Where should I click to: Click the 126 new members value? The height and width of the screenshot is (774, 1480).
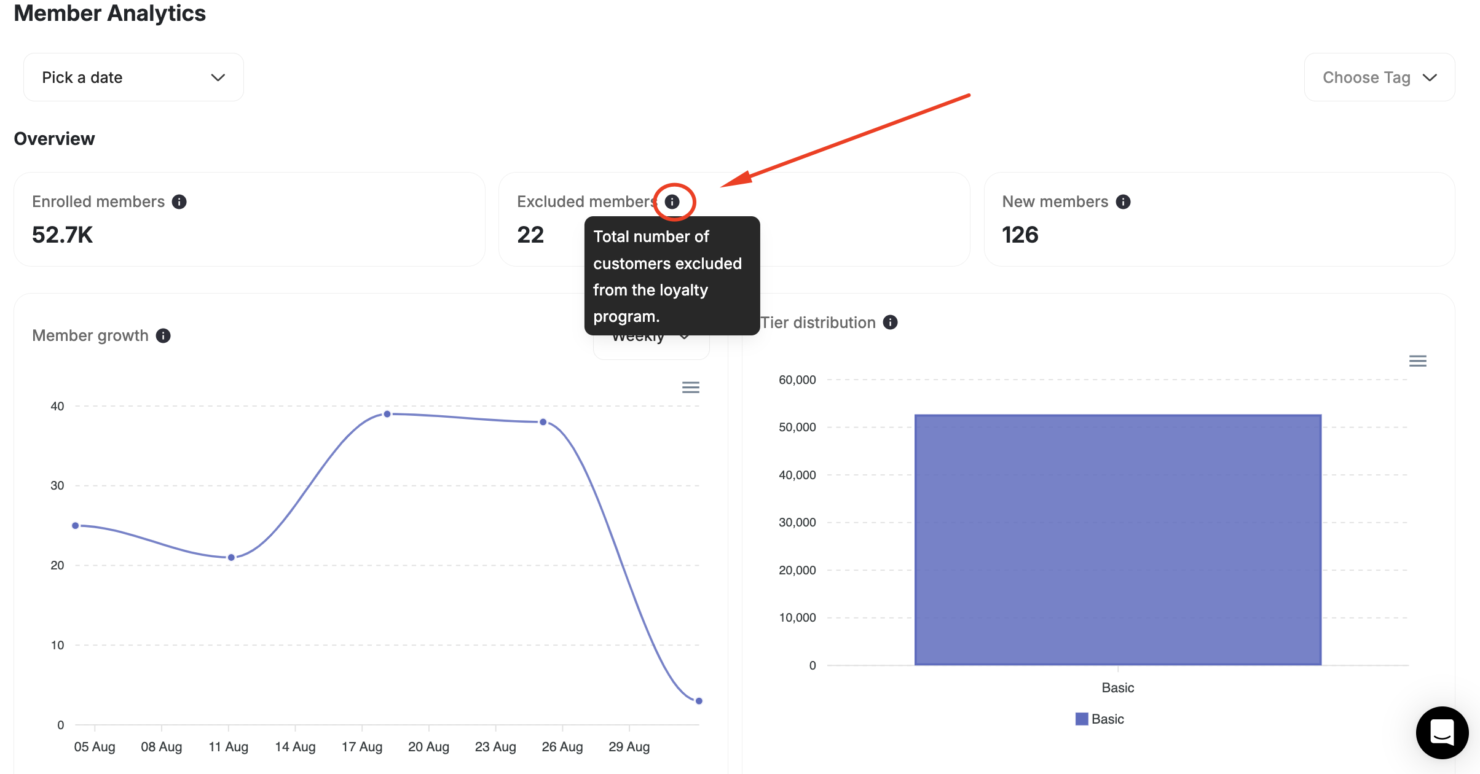tap(1020, 235)
